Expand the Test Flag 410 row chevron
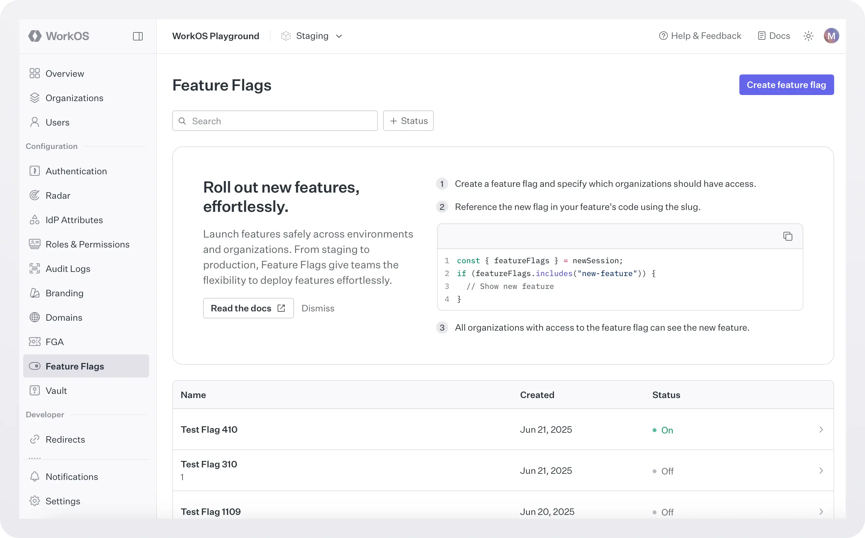Screen dimensions: 865x538 (x=821, y=430)
